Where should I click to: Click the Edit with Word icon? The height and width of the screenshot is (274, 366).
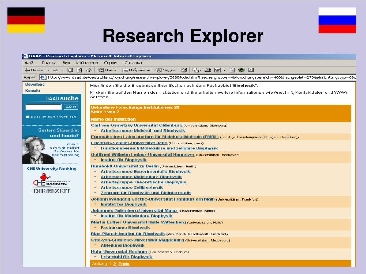point(217,70)
